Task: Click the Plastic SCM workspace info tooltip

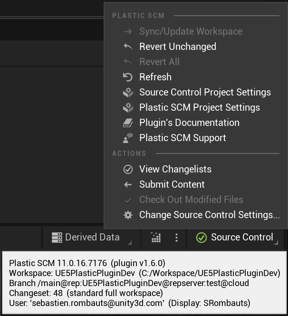Action: click(144, 283)
